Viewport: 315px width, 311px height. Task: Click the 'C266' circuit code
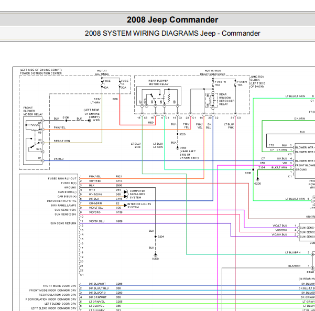coord(119,284)
